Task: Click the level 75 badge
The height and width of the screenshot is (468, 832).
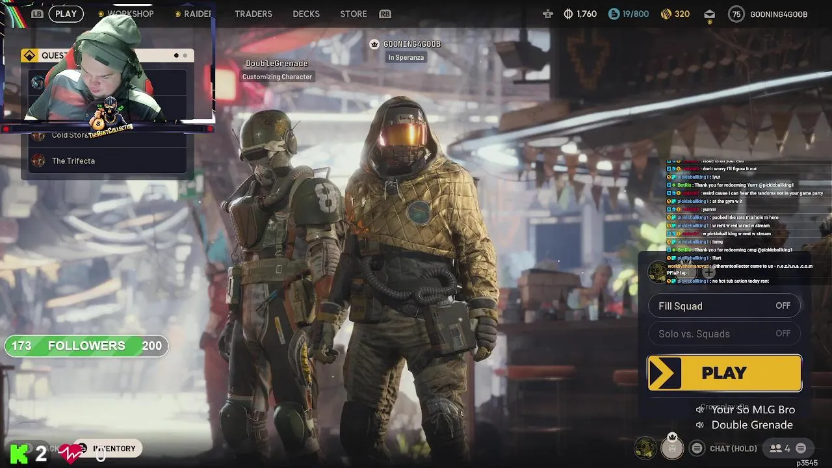Action: [x=736, y=14]
